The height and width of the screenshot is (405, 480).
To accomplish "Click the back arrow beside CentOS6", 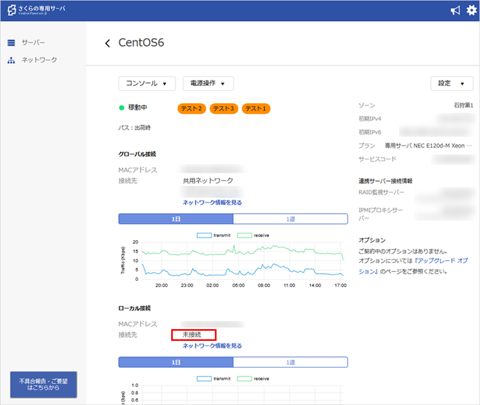I will coord(108,43).
